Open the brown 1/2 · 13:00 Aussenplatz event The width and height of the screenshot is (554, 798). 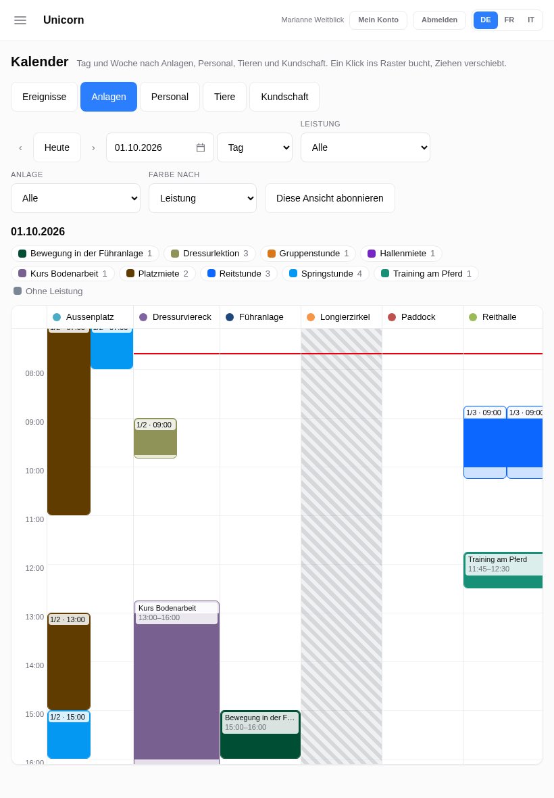point(69,661)
